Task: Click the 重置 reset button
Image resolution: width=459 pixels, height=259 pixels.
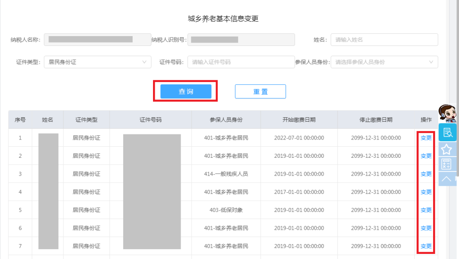Action: point(260,91)
